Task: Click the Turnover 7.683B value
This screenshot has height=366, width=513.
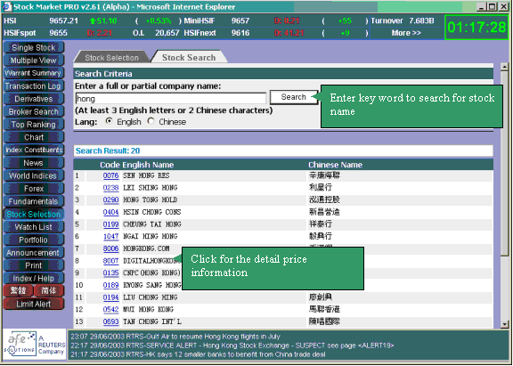Action: (421, 21)
